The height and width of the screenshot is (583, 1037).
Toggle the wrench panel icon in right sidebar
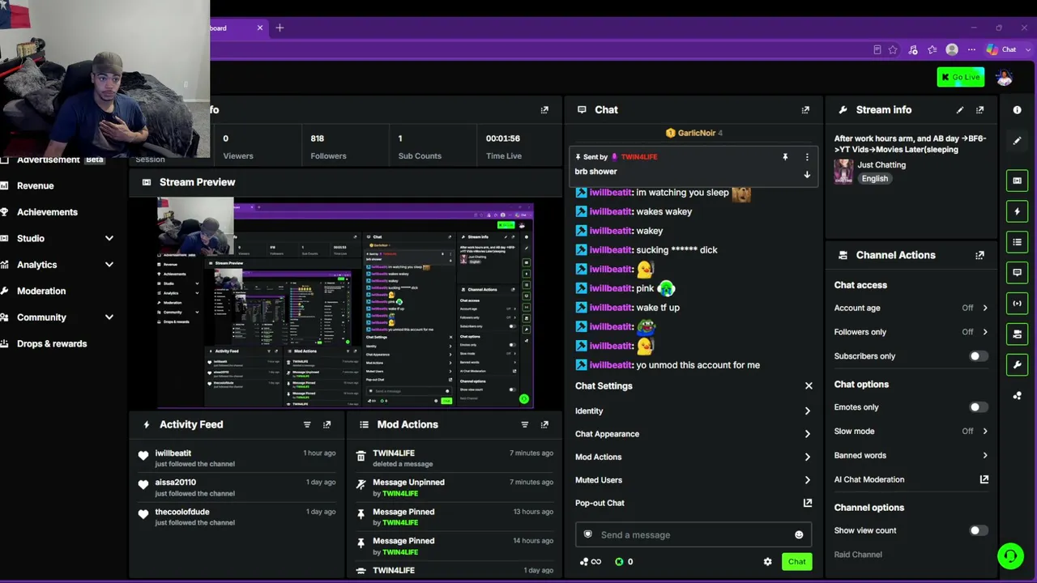pyautogui.click(x=1017, y=364)
